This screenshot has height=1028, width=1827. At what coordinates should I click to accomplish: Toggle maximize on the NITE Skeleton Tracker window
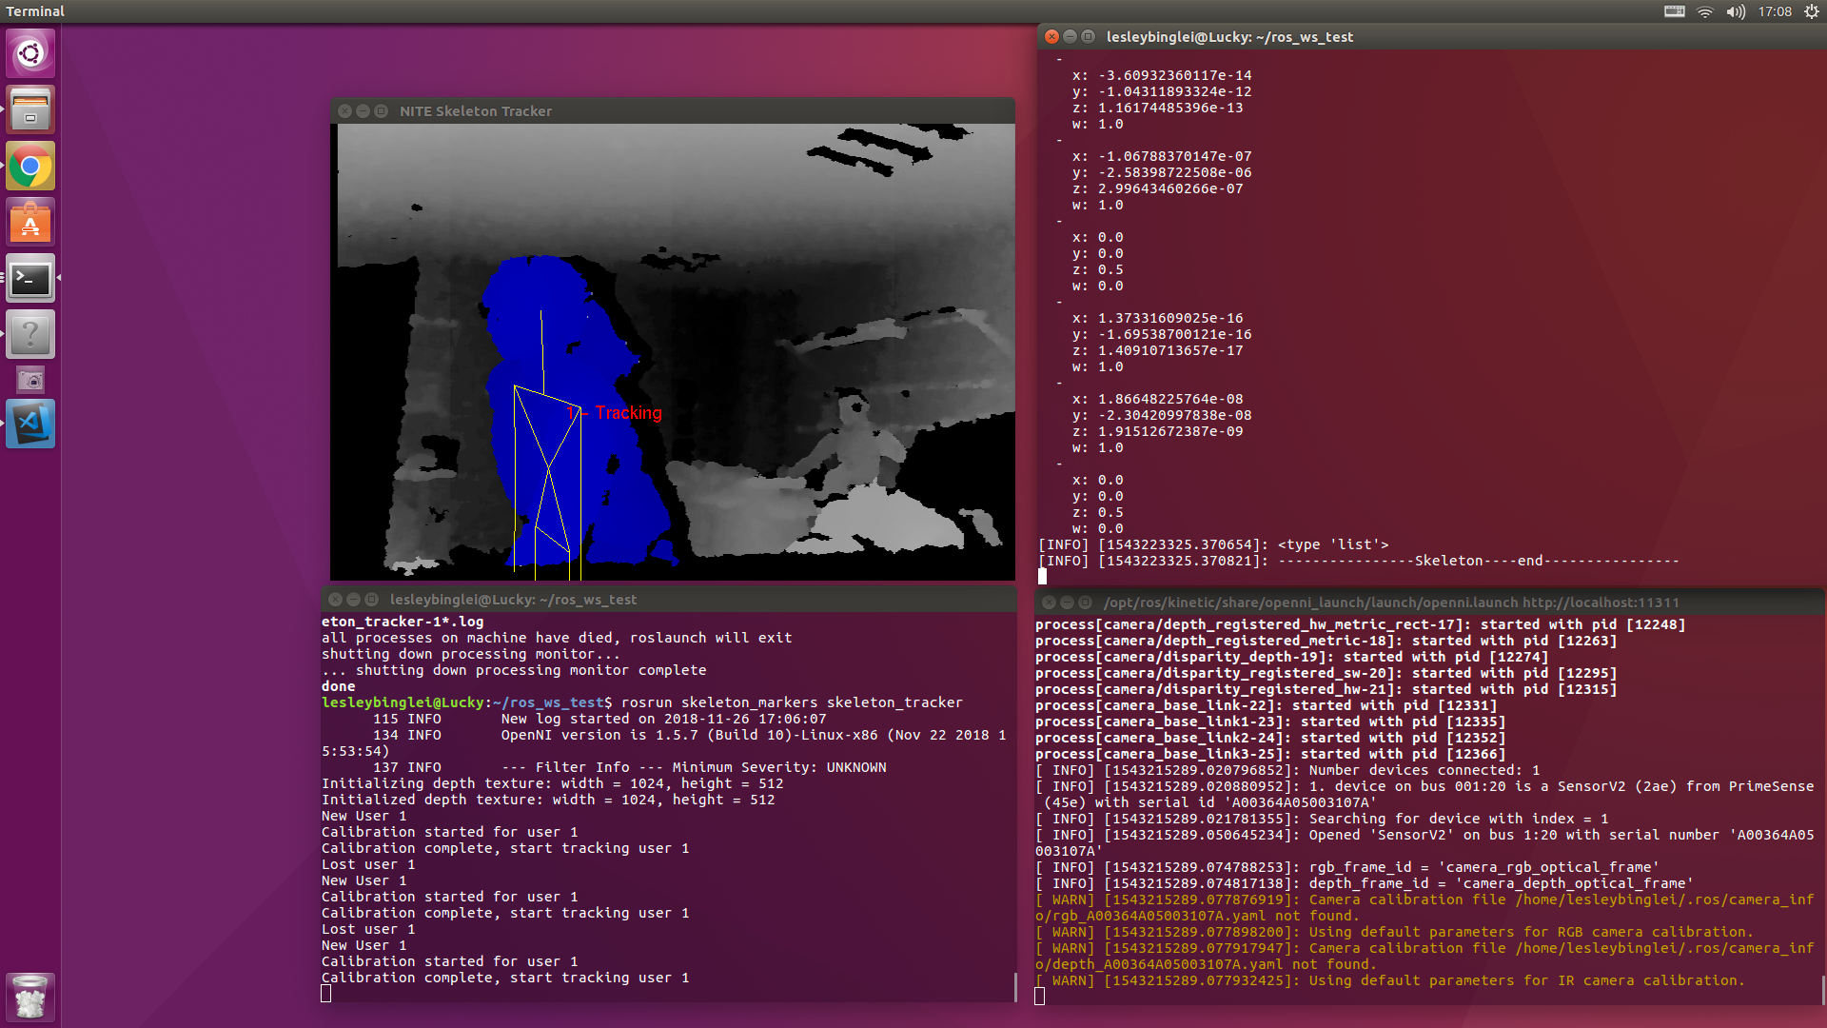(382, 110)
